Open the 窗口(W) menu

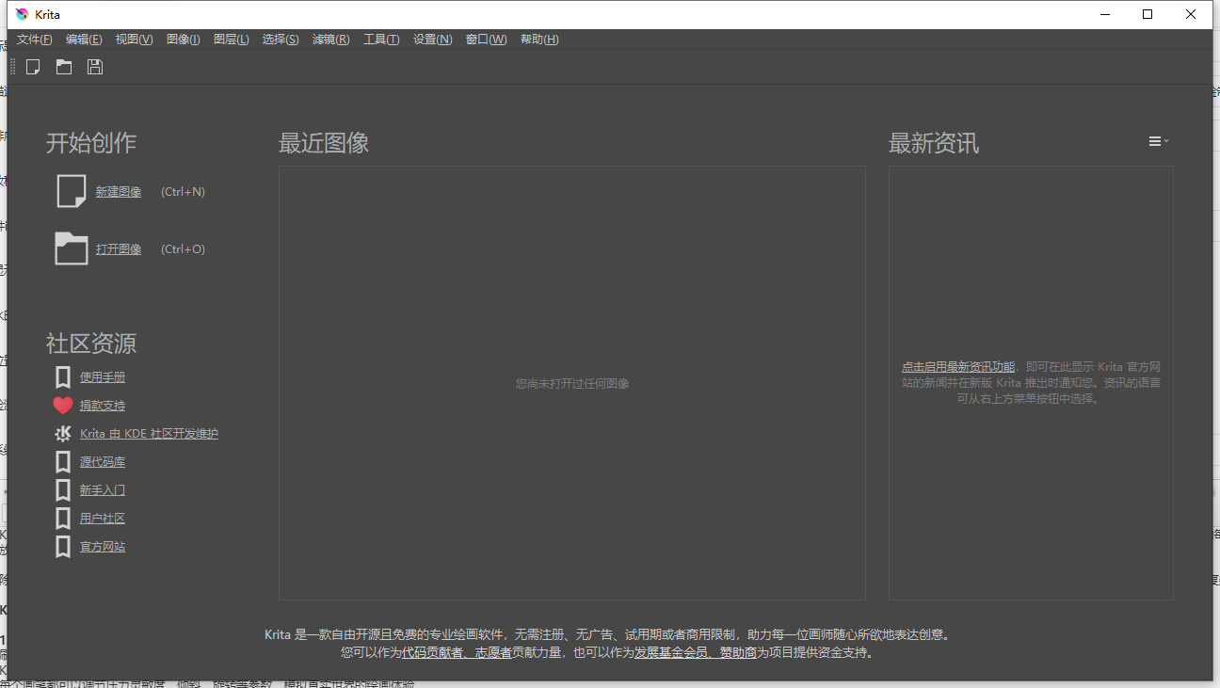(486, 40)
